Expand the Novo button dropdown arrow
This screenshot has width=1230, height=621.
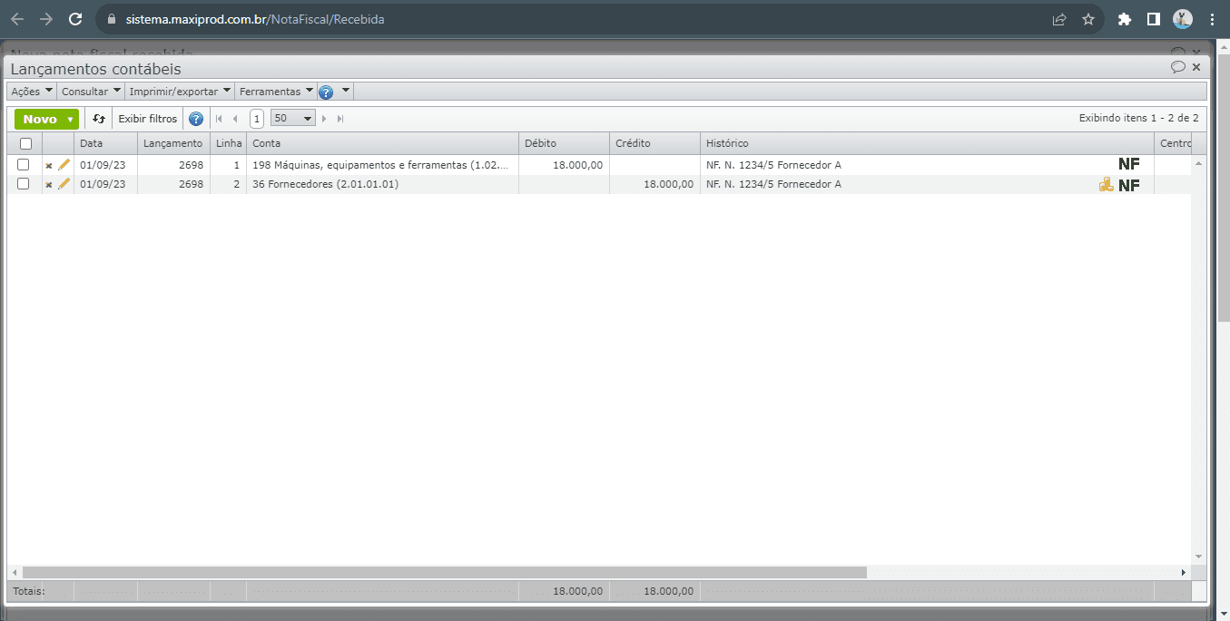pyautogui.click(x=70, y=120)
